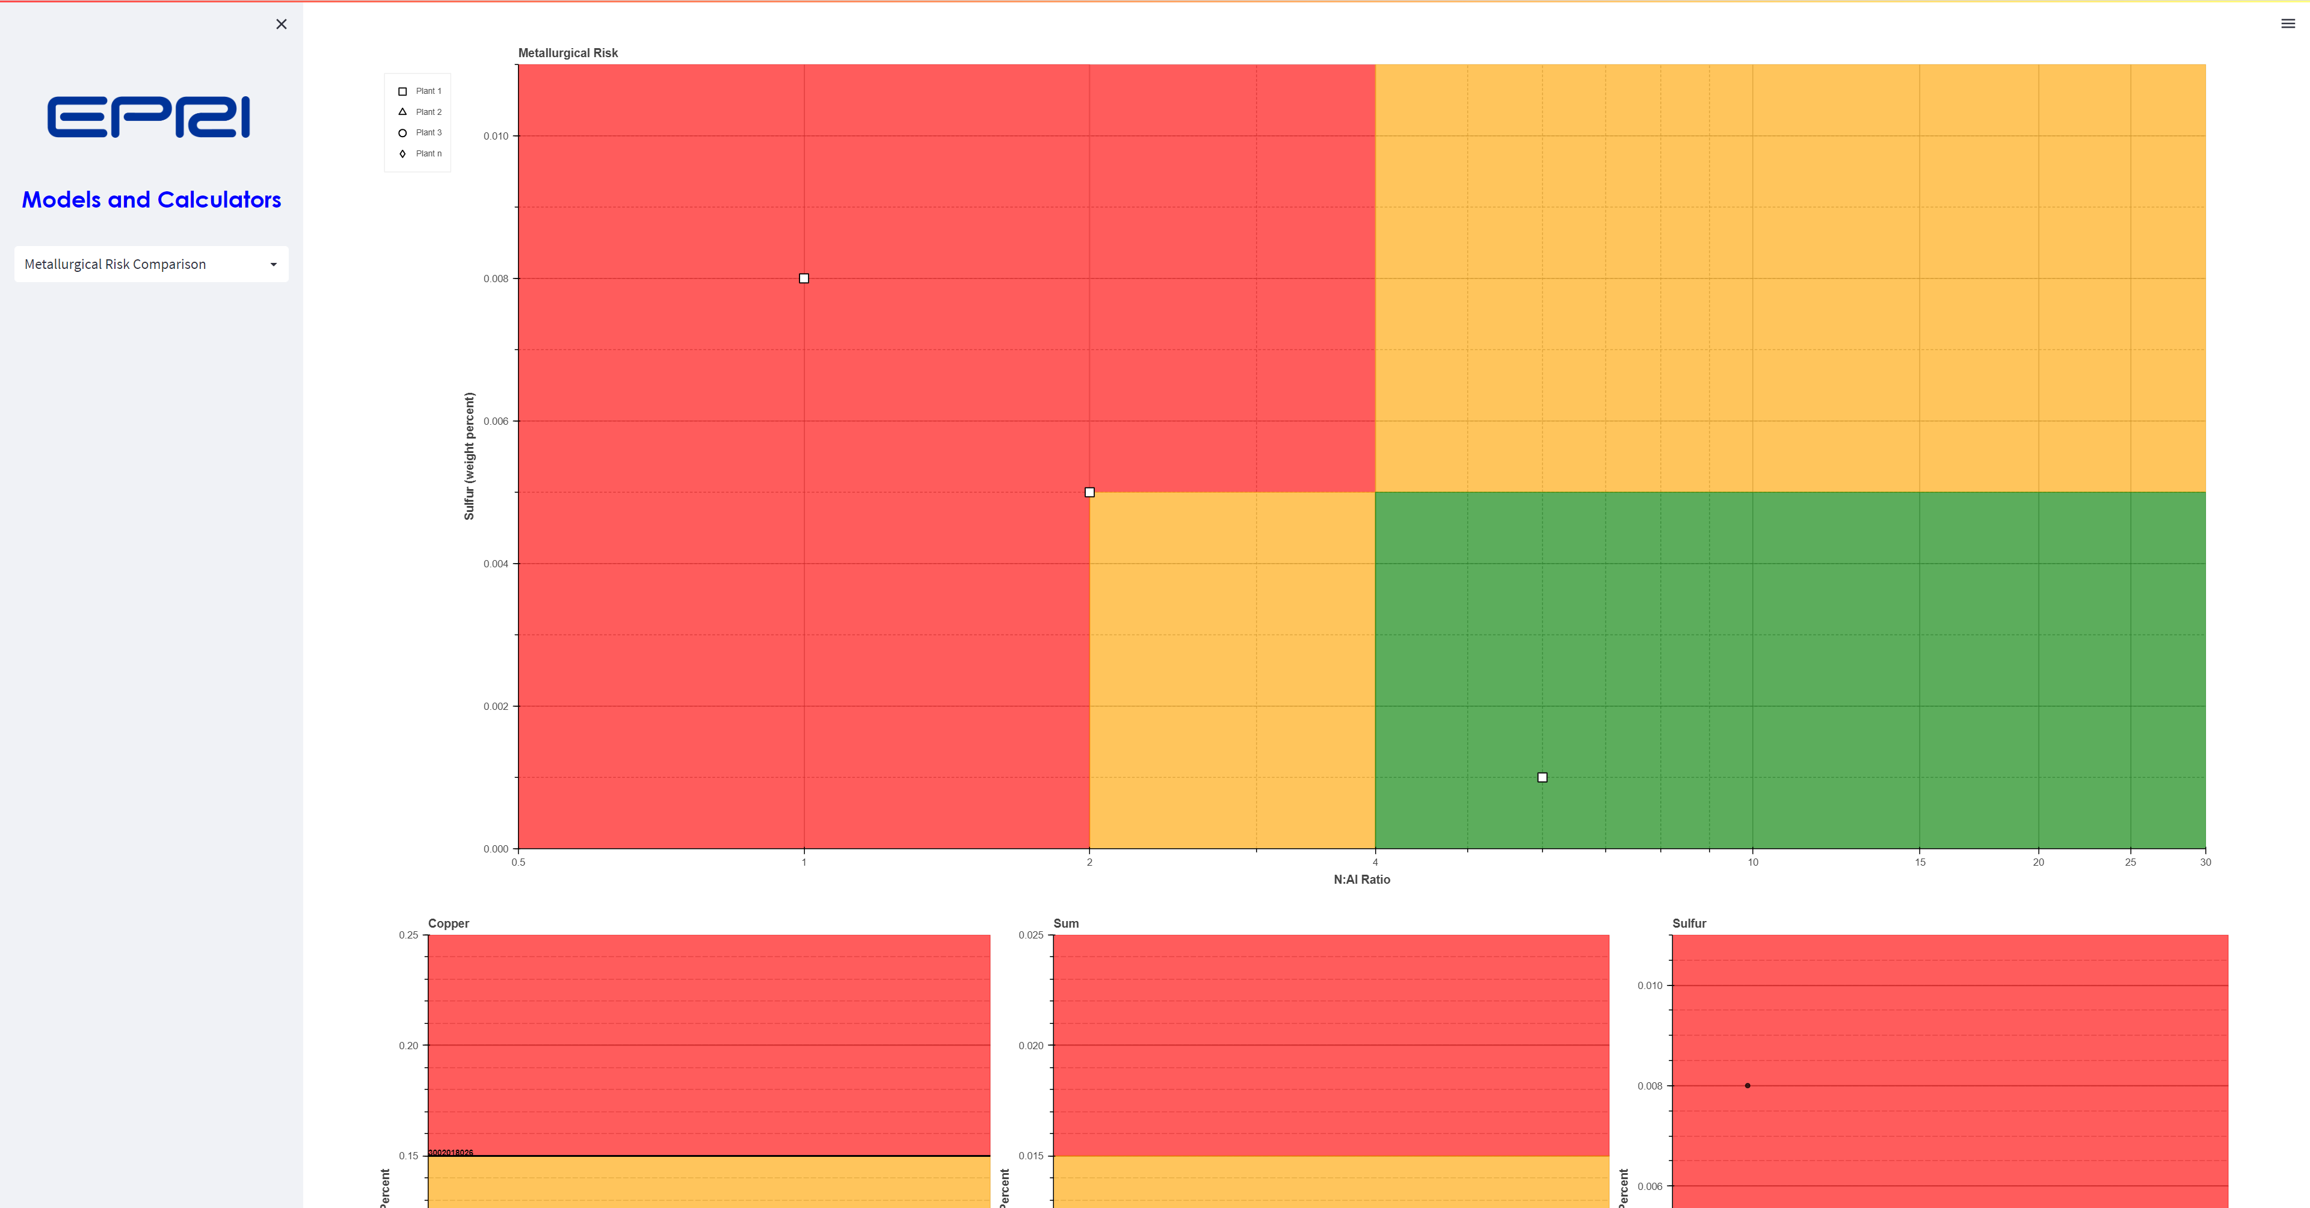This screenshot has height=1208, width=2310.
Task: Click the Plant 3 circle legend marker
Action: coord(402,133)
